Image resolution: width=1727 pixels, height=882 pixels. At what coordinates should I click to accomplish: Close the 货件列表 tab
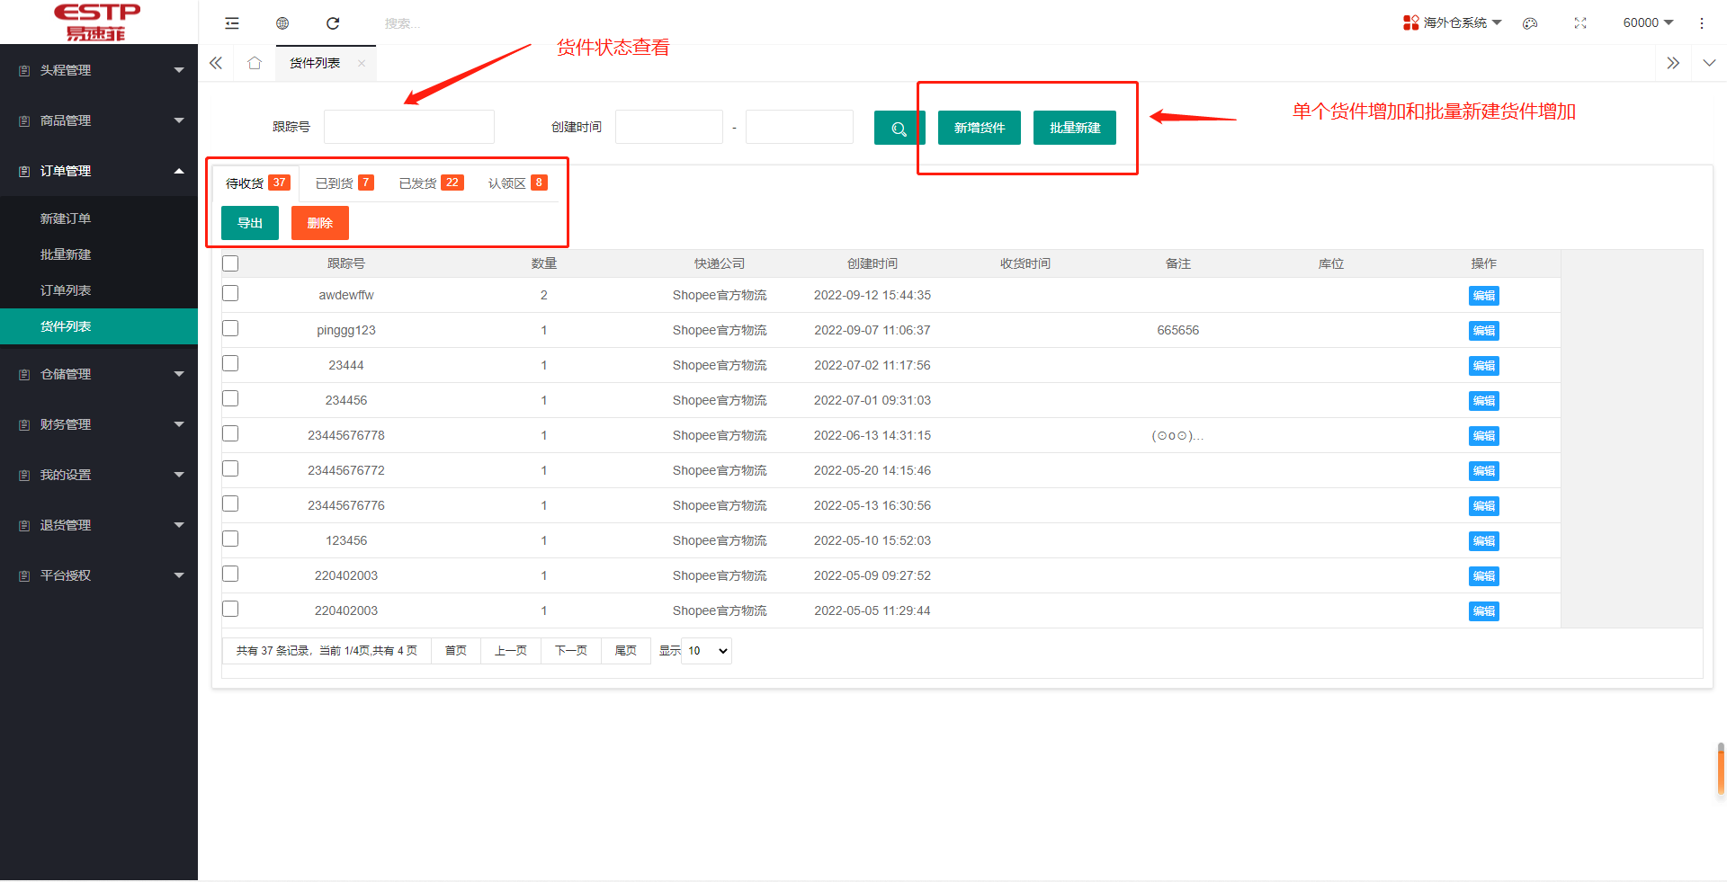(x=362, y=63)
